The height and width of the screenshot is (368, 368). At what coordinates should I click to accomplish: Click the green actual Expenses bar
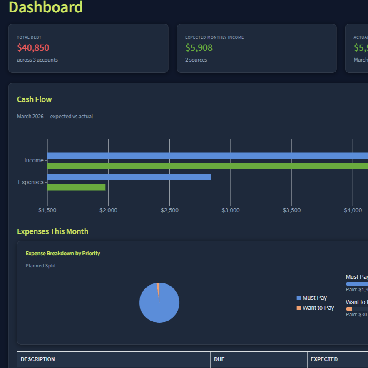tap(76, 187)
